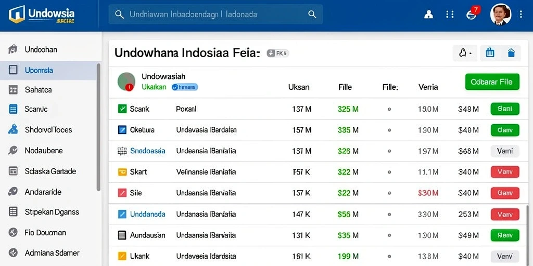Click the Sclaska Gartade sidebar icon

coord(13,171)
